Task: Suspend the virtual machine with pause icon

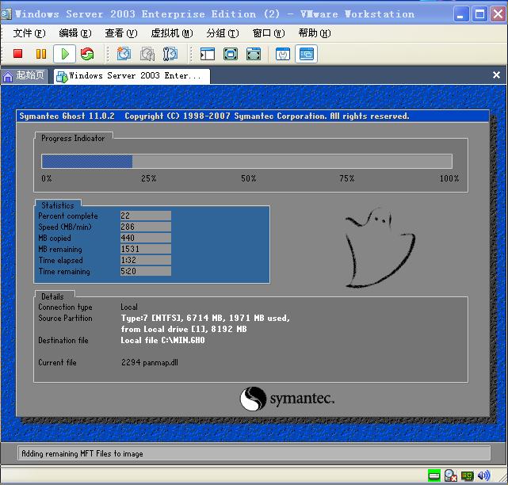Action: click(40, 54)
